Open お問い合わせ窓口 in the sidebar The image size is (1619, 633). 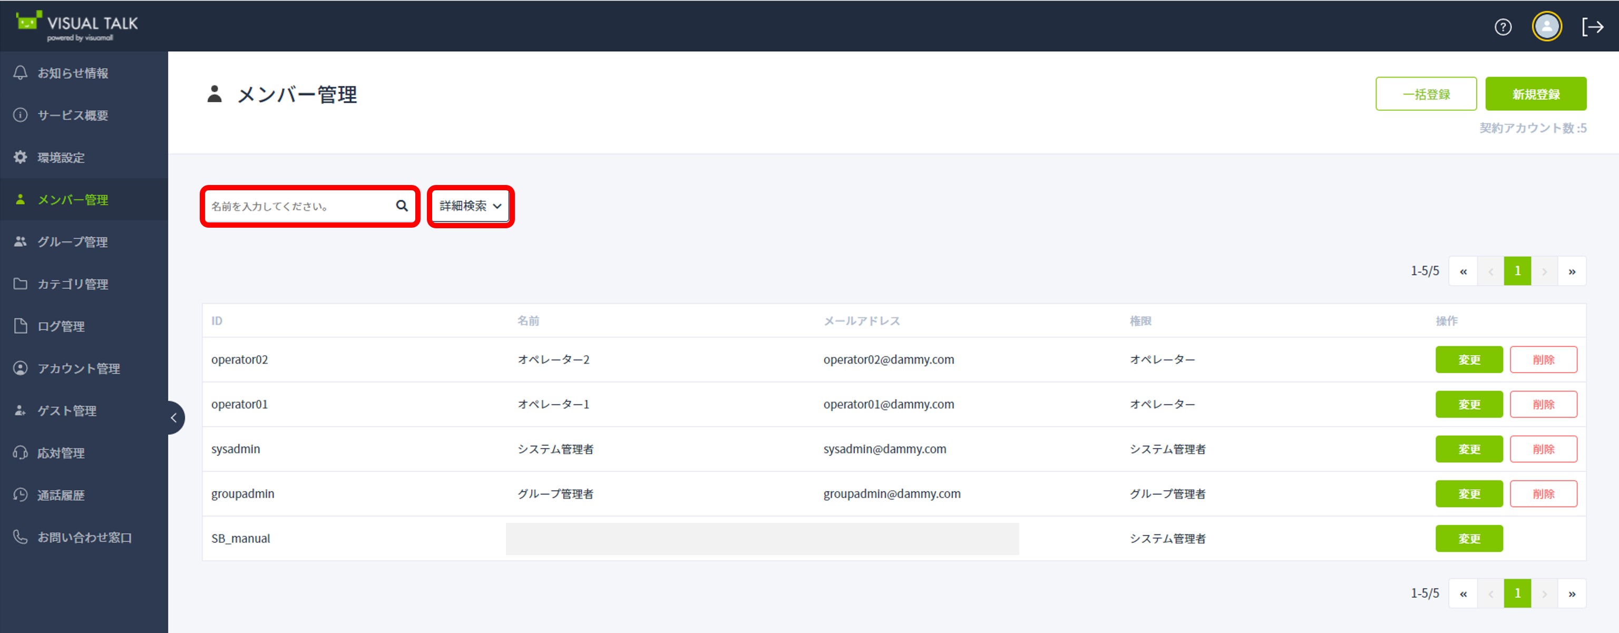click(84, 537)
